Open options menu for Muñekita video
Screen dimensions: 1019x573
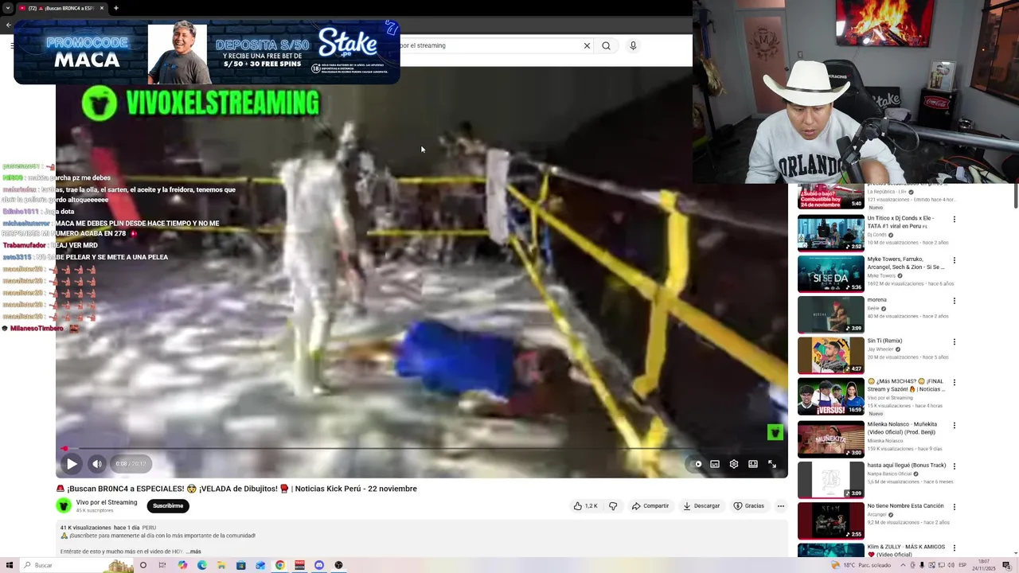[x=954, y=426]
